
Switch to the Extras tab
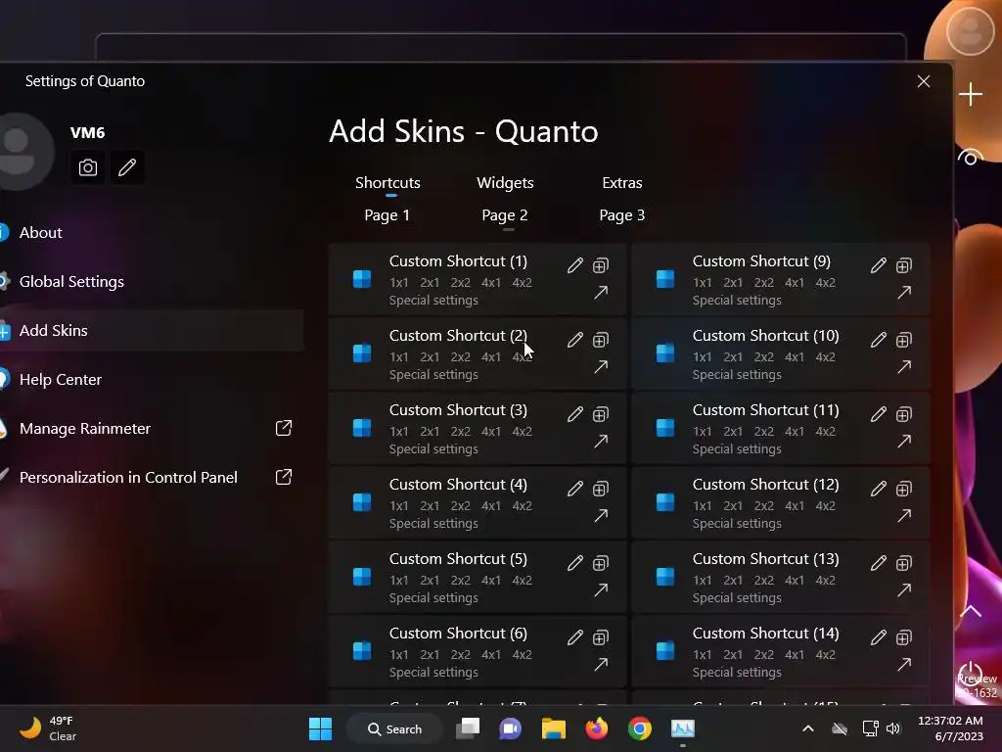pyautogui.click(x=621, y=183)
